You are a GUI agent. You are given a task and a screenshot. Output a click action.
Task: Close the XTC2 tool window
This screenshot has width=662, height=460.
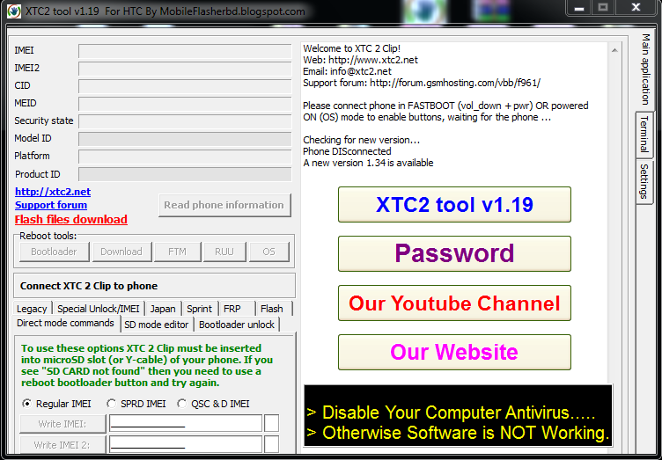[636, 8]
